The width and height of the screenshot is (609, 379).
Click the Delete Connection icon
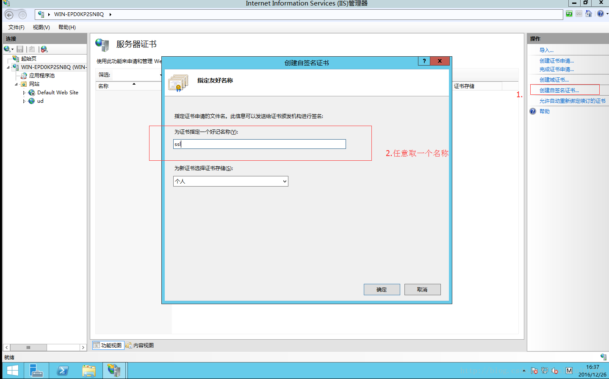coord(44,49)
